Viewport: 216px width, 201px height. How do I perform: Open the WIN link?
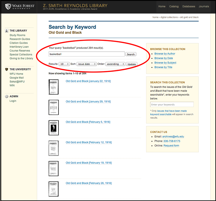tap(12, 85)
